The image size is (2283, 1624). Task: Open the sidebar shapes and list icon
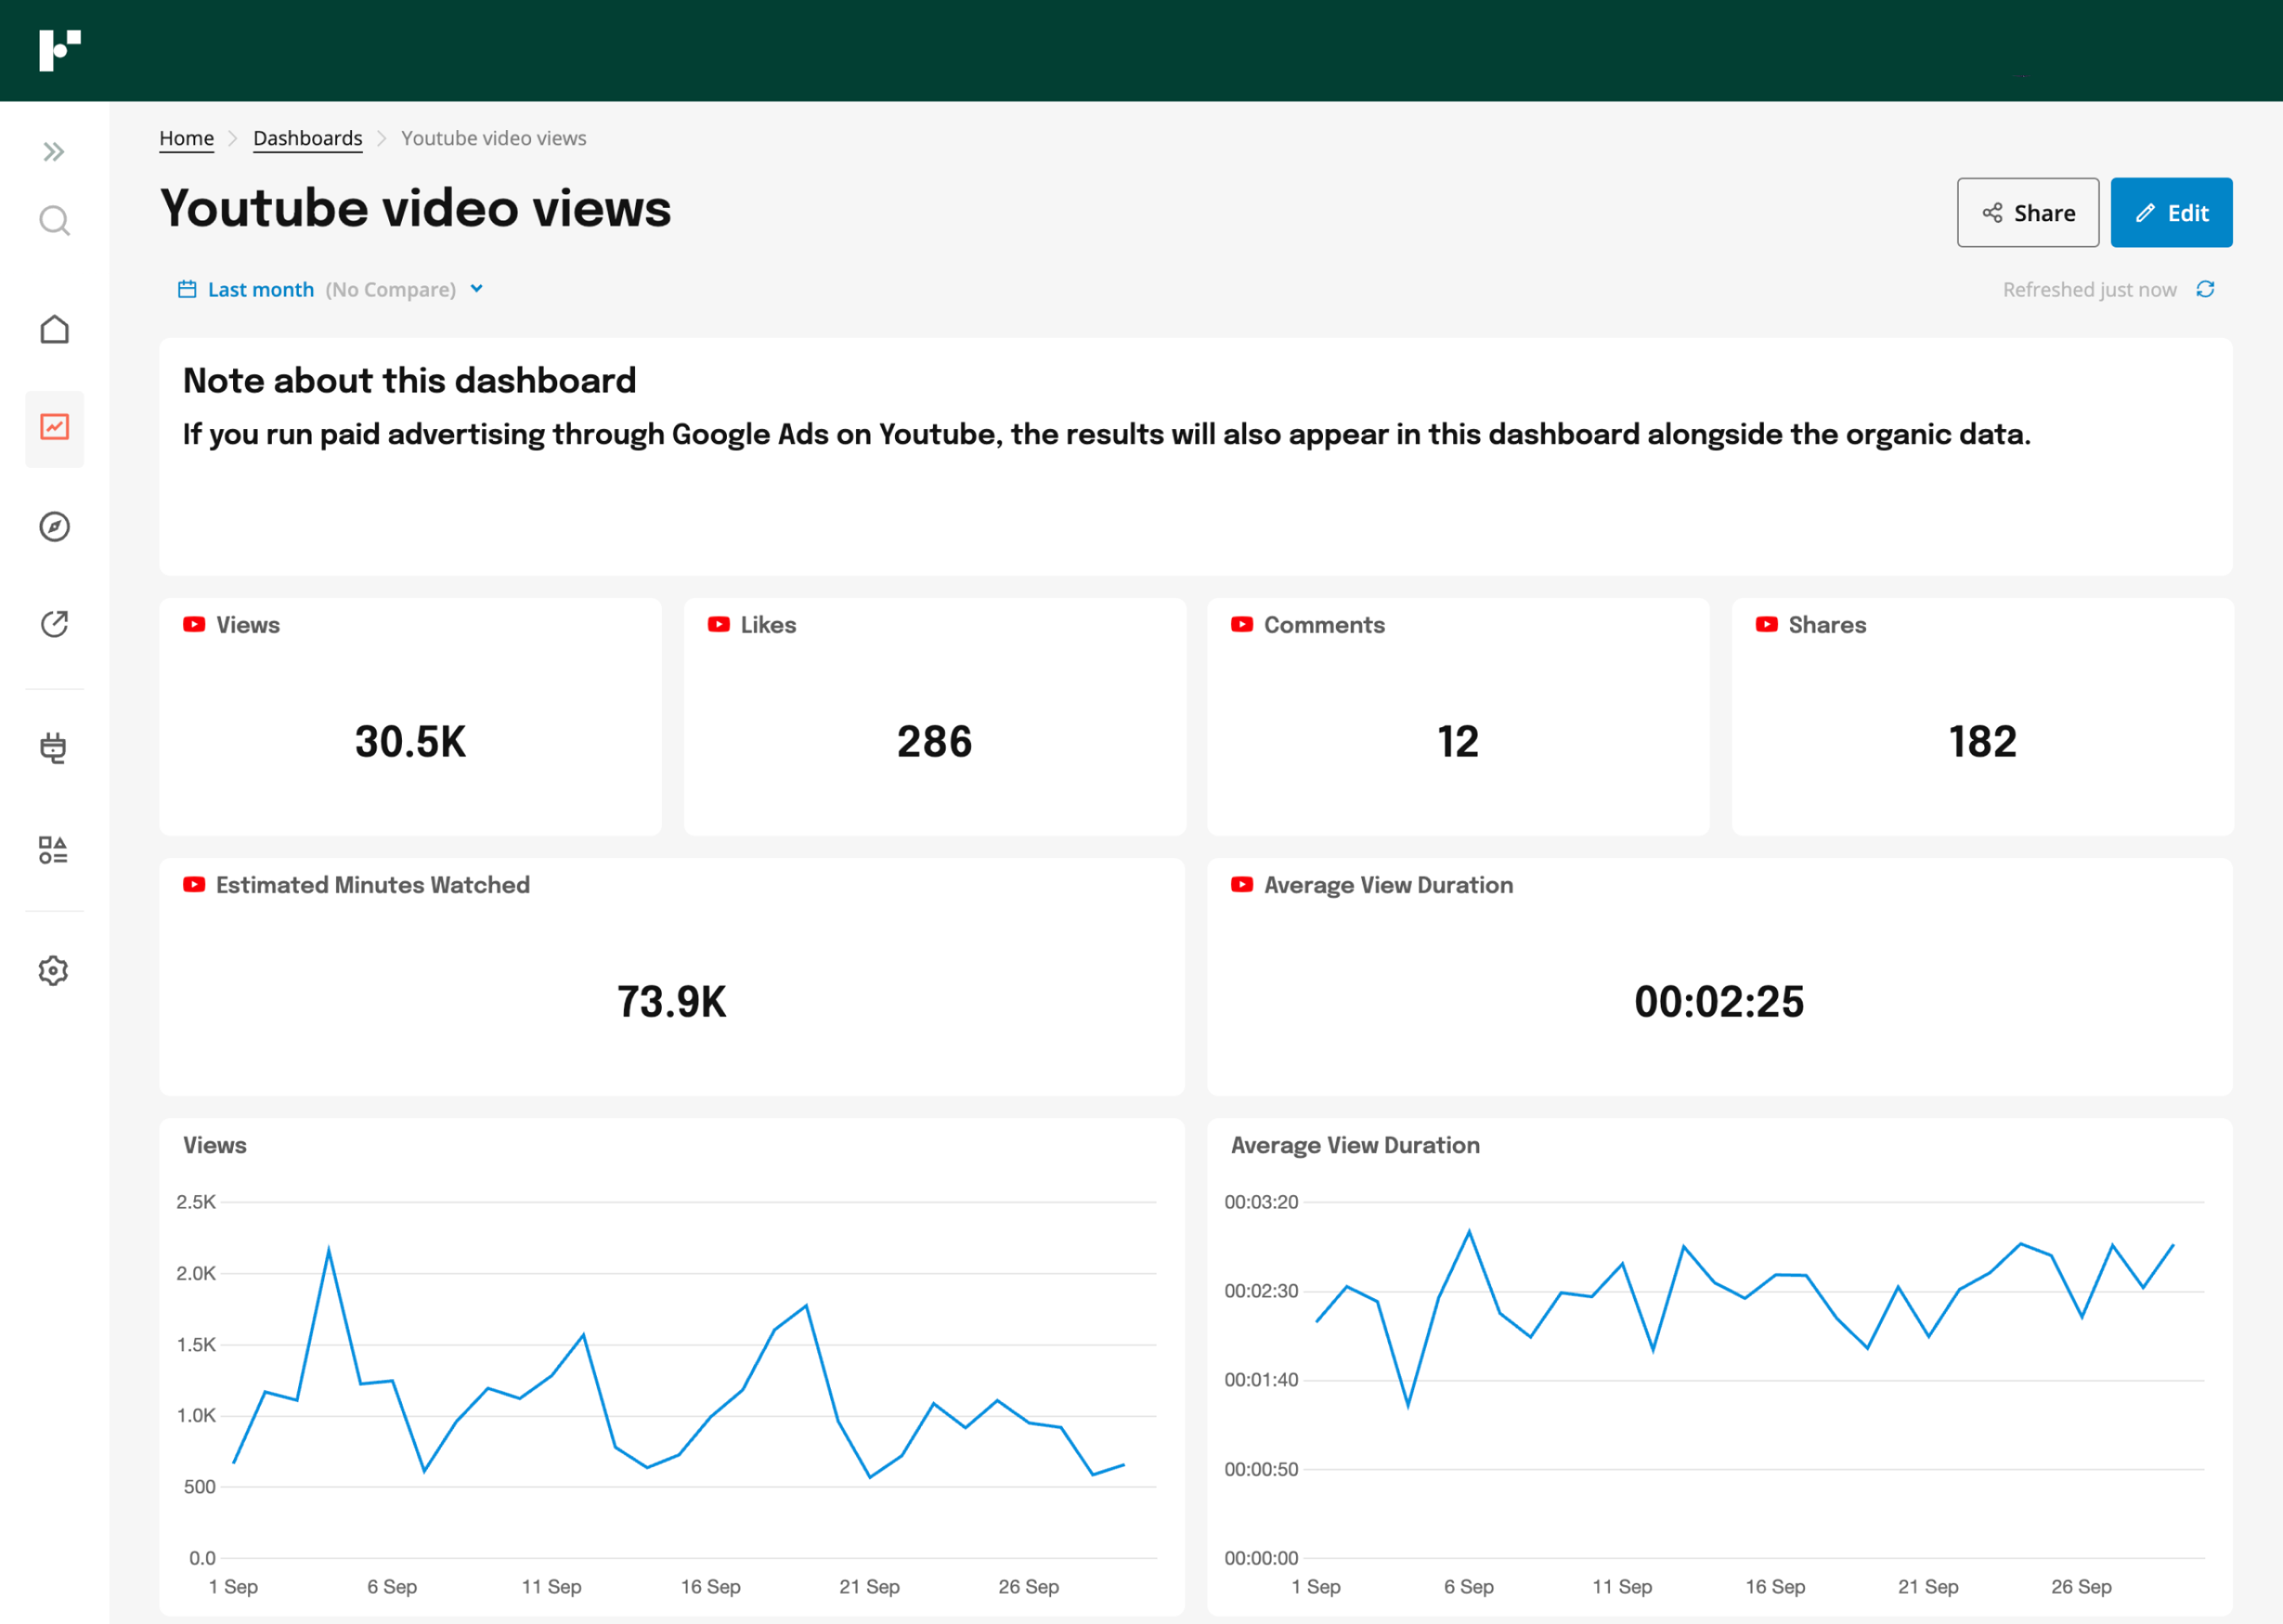[54, 850]
